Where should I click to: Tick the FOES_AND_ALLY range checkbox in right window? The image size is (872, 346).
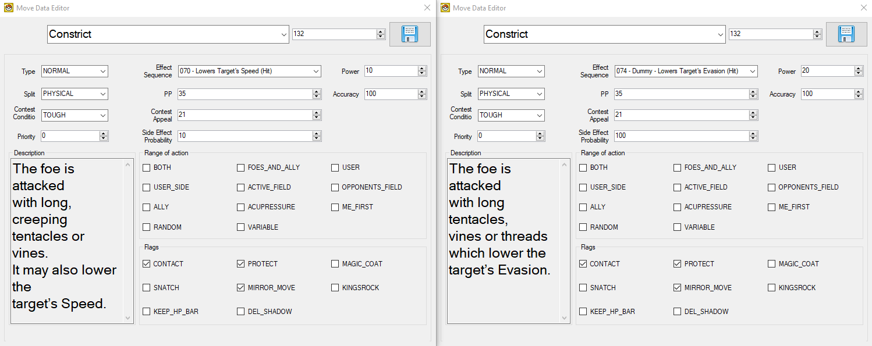tap(677, 167)
